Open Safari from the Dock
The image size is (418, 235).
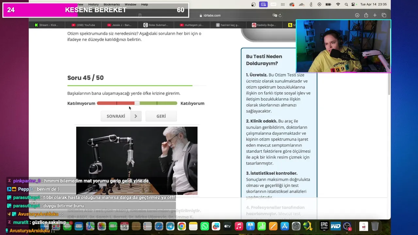(159, 226)
